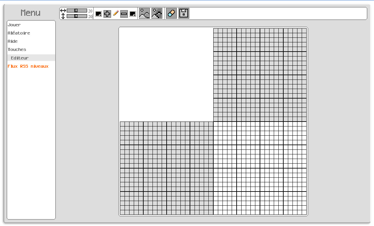Select Aléatoire in the menu
Image resolution: width=374 pixels, height=226 pixels.
click(19, 33)
